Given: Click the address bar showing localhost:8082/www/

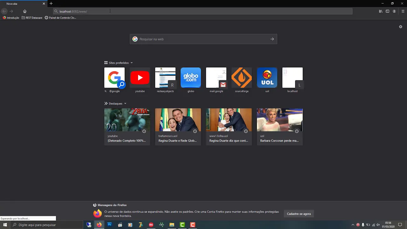Looking at the screenshot, I should [203, 11].
